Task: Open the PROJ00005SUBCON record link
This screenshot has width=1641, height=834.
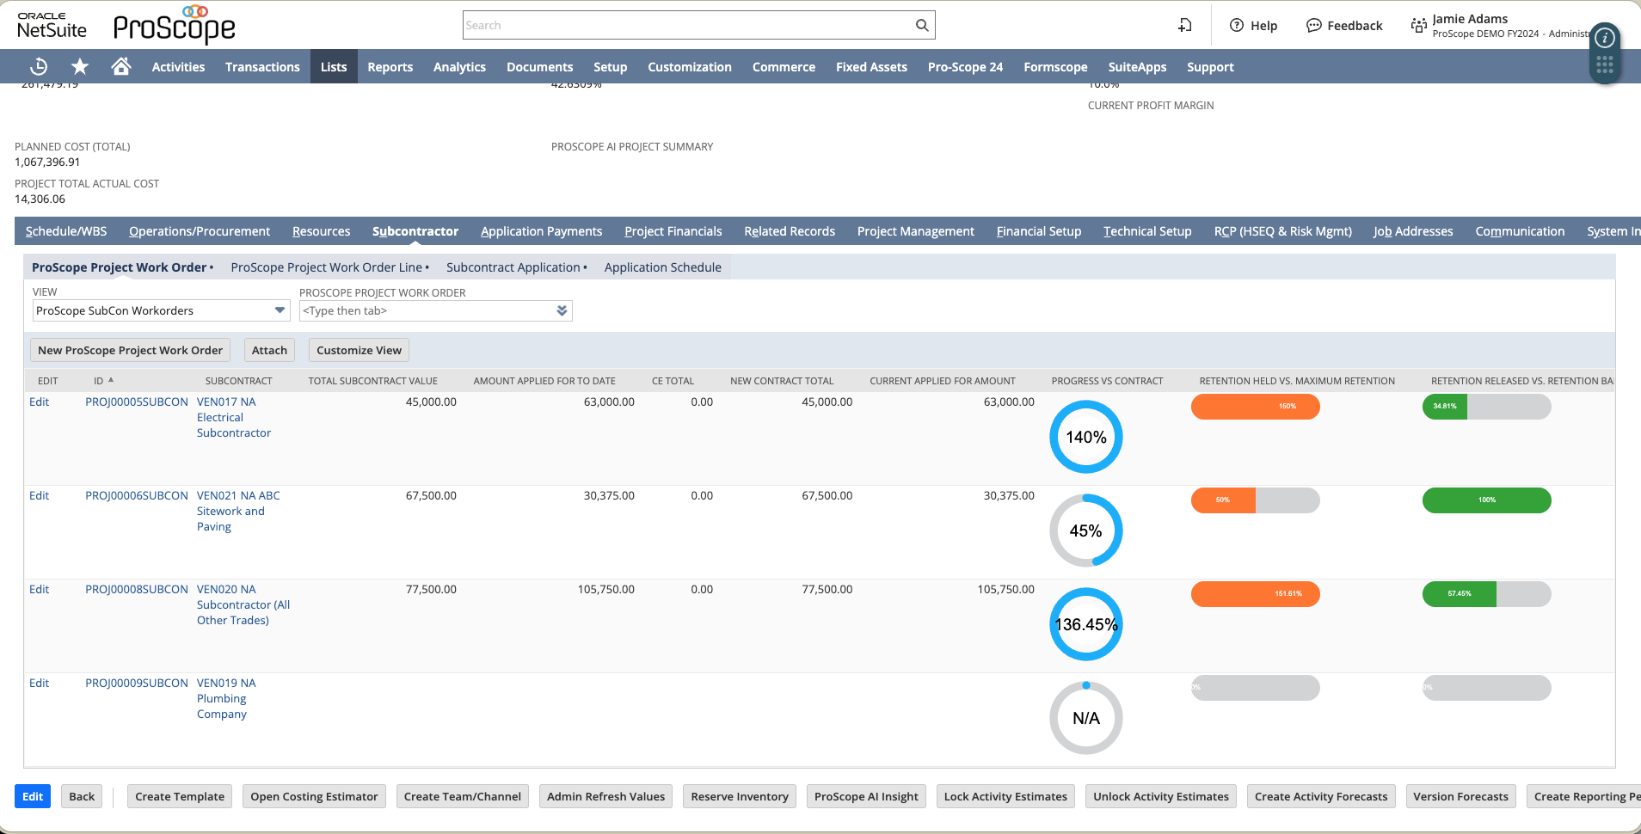Action: (x=136, y=402)
